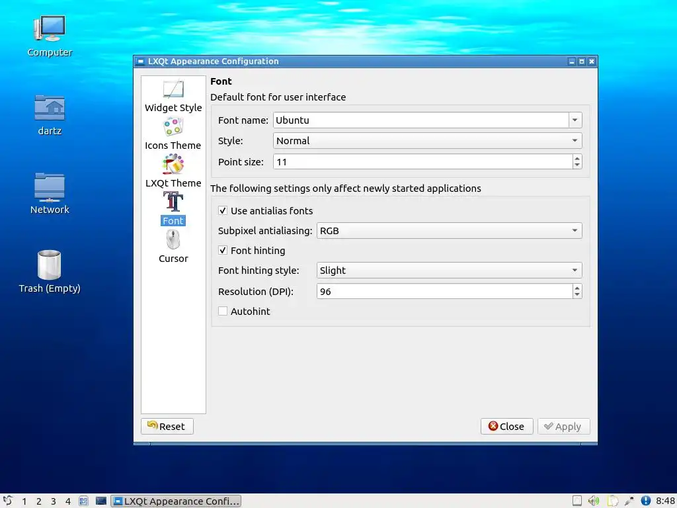Select the Font section in sidebar
Screen dimensions: 677x508
tap(173, 210)
